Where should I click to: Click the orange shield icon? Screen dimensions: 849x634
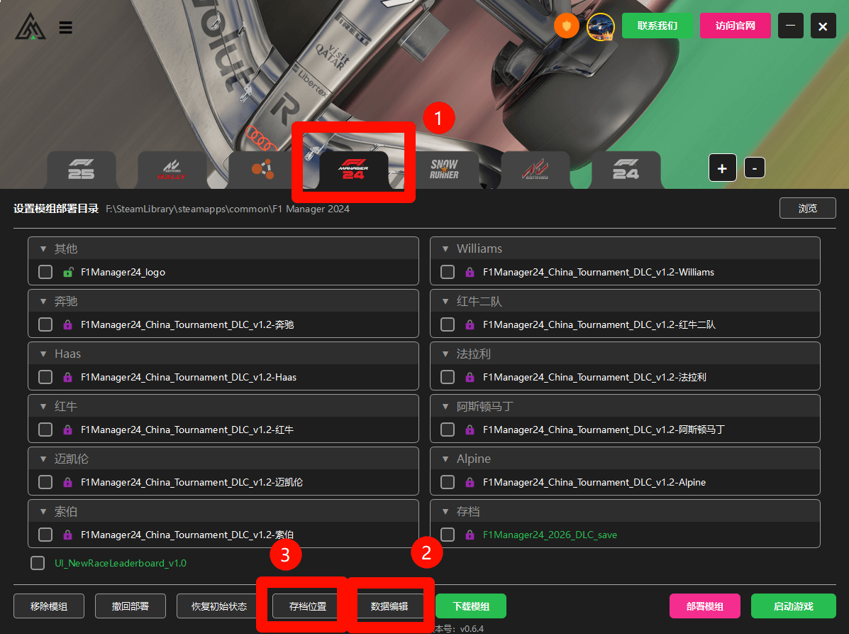click(x=567, y=26)
